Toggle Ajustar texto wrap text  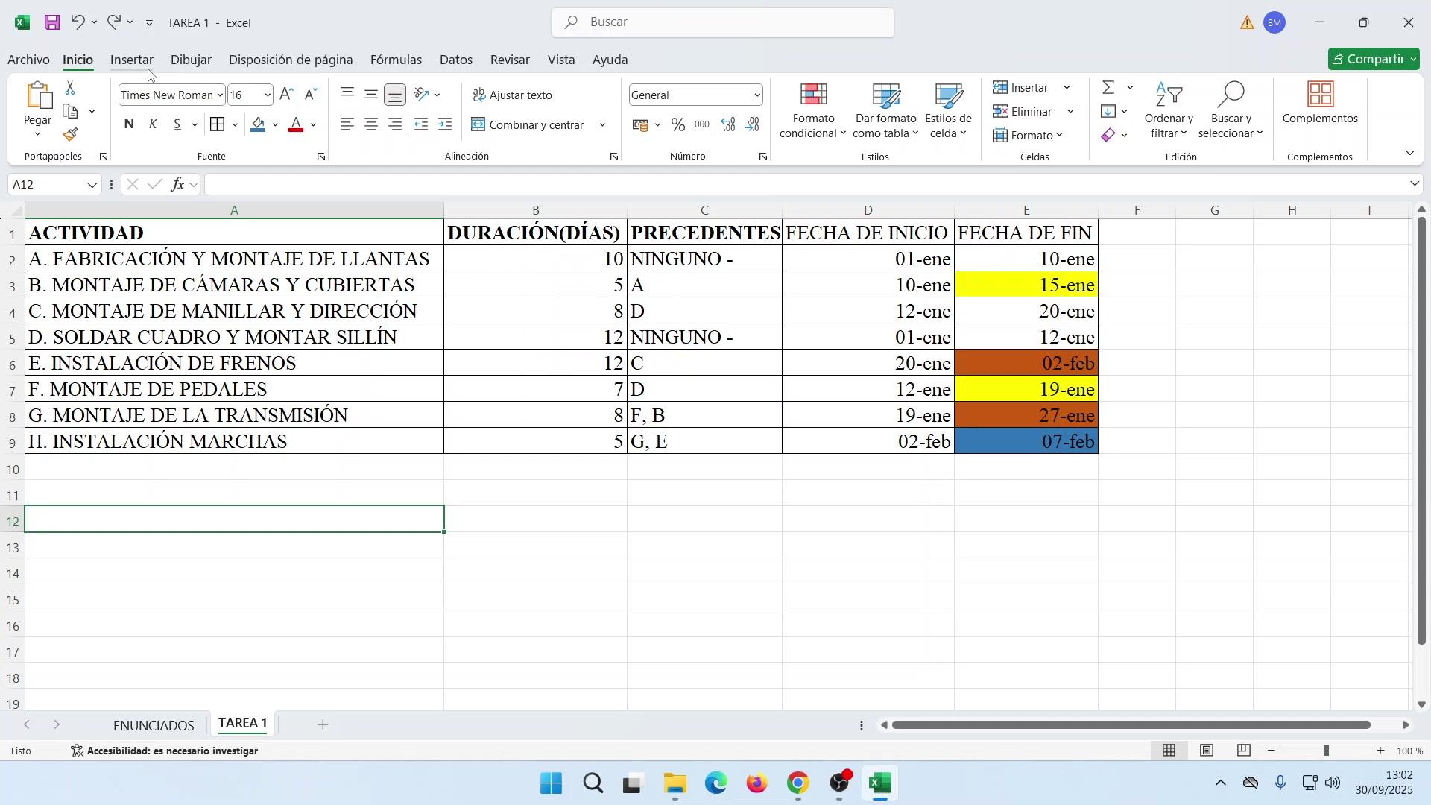tap(513, 95)
